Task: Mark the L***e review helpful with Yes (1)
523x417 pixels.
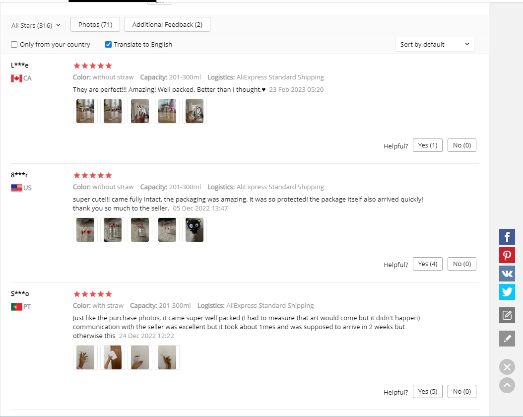Action: (428, 145)
